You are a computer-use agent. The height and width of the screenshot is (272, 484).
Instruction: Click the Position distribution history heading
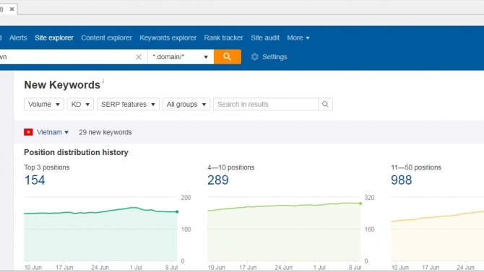pos(76,152)
